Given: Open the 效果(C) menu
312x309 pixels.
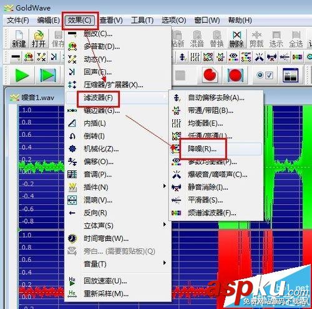Looking at the screenshot, I should [80, 21].
